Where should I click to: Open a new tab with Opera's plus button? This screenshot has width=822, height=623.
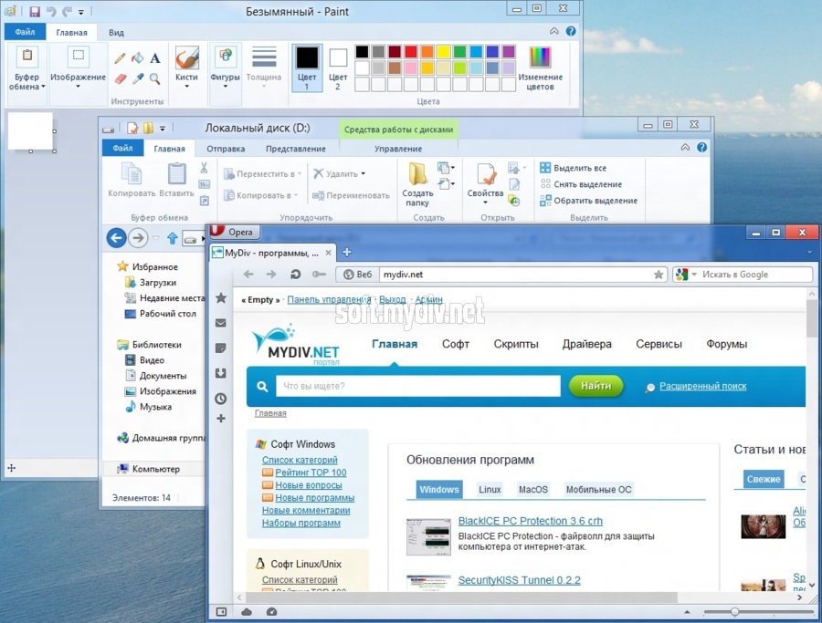346,253
